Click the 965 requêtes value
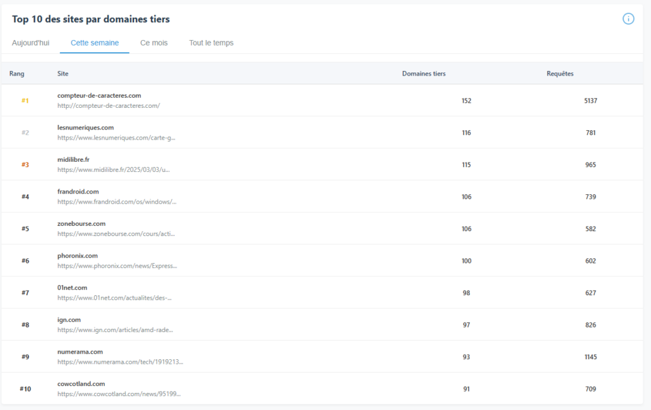 (591, 164)
